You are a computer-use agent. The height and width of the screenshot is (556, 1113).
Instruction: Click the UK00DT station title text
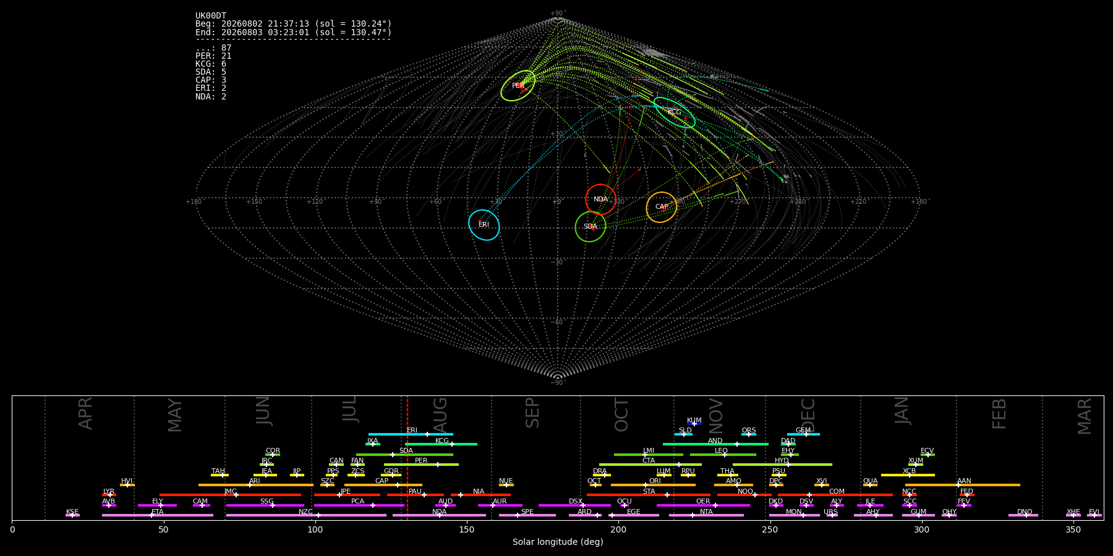[x=211, y=16]
